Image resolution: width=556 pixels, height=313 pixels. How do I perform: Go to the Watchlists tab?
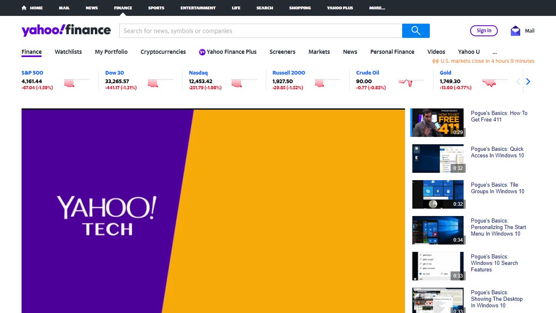(x=68, y=52)
